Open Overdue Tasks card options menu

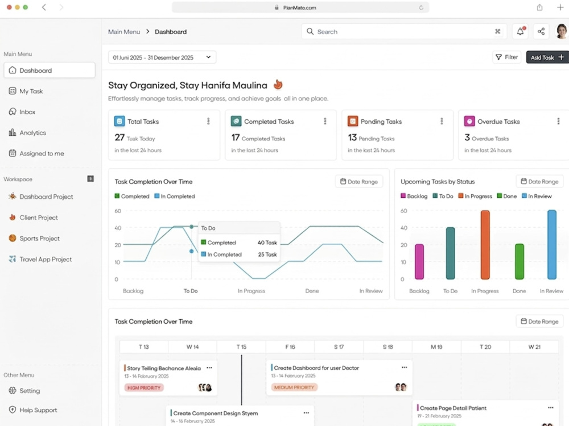pyautogui.click(x=559, y=121)
